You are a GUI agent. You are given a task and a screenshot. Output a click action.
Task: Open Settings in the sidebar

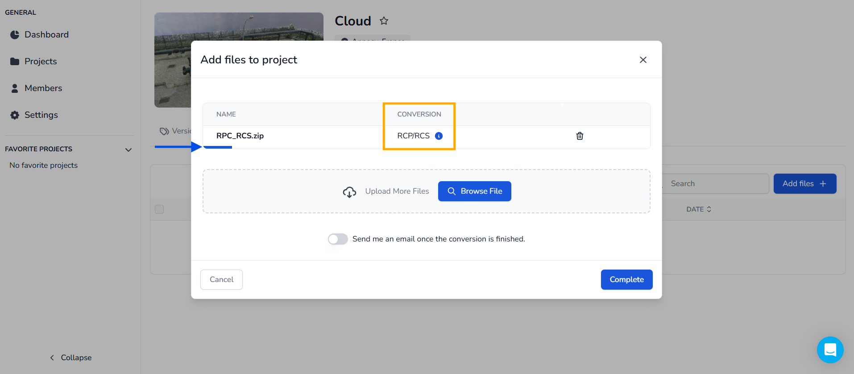click(x=41, y=115)
